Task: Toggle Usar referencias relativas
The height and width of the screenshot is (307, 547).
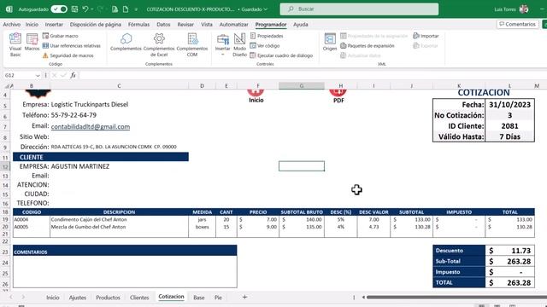Action: [x=71, y=45]
